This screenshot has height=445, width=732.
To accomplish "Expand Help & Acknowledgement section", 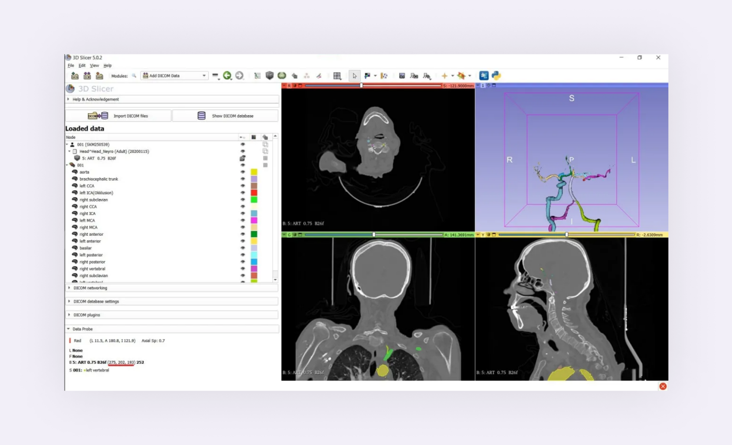I will pos(172,99).
